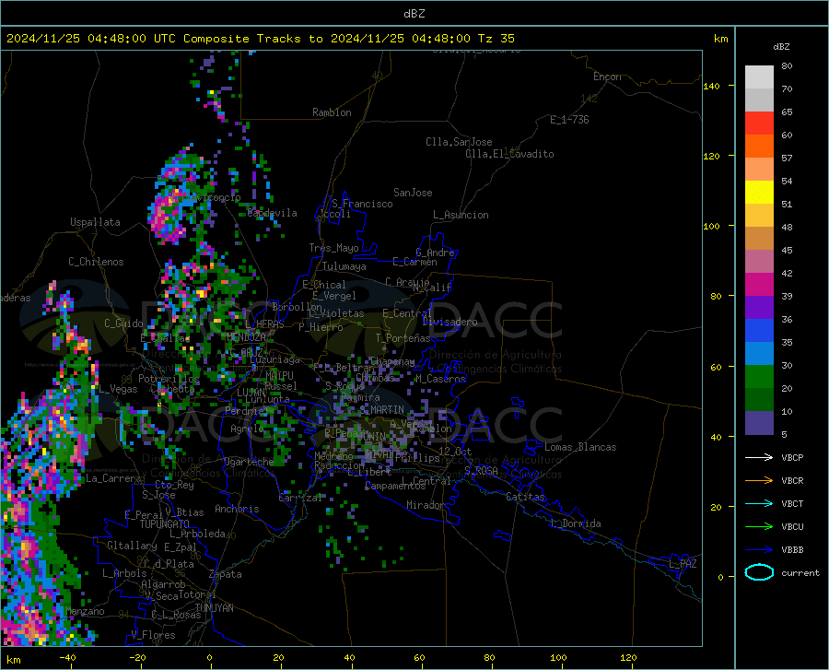
Task: Click the Clla.El_Cavadito label
Action: coord(509,154)
